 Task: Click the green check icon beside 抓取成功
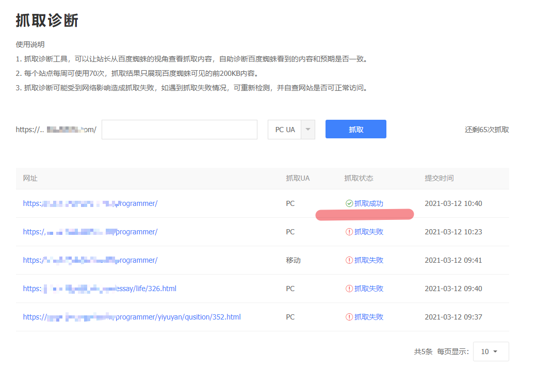pyautogui.click(x=349, y=203)
